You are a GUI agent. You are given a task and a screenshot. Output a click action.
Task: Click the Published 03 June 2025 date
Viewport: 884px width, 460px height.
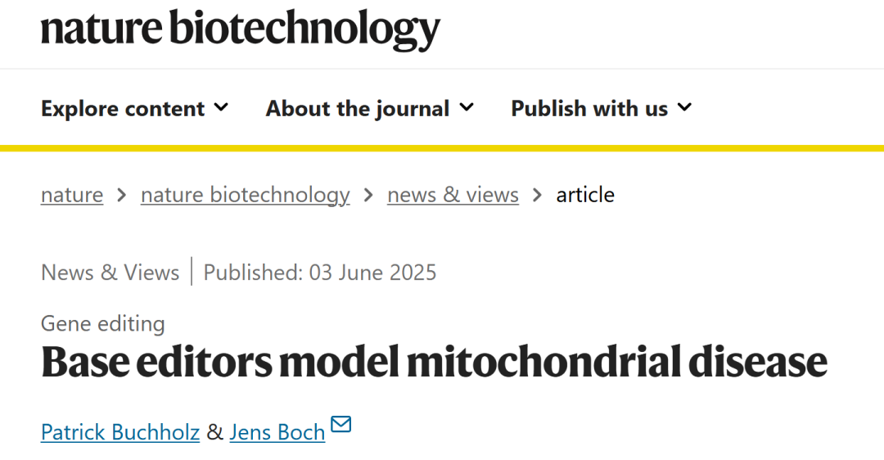[320, 272]
